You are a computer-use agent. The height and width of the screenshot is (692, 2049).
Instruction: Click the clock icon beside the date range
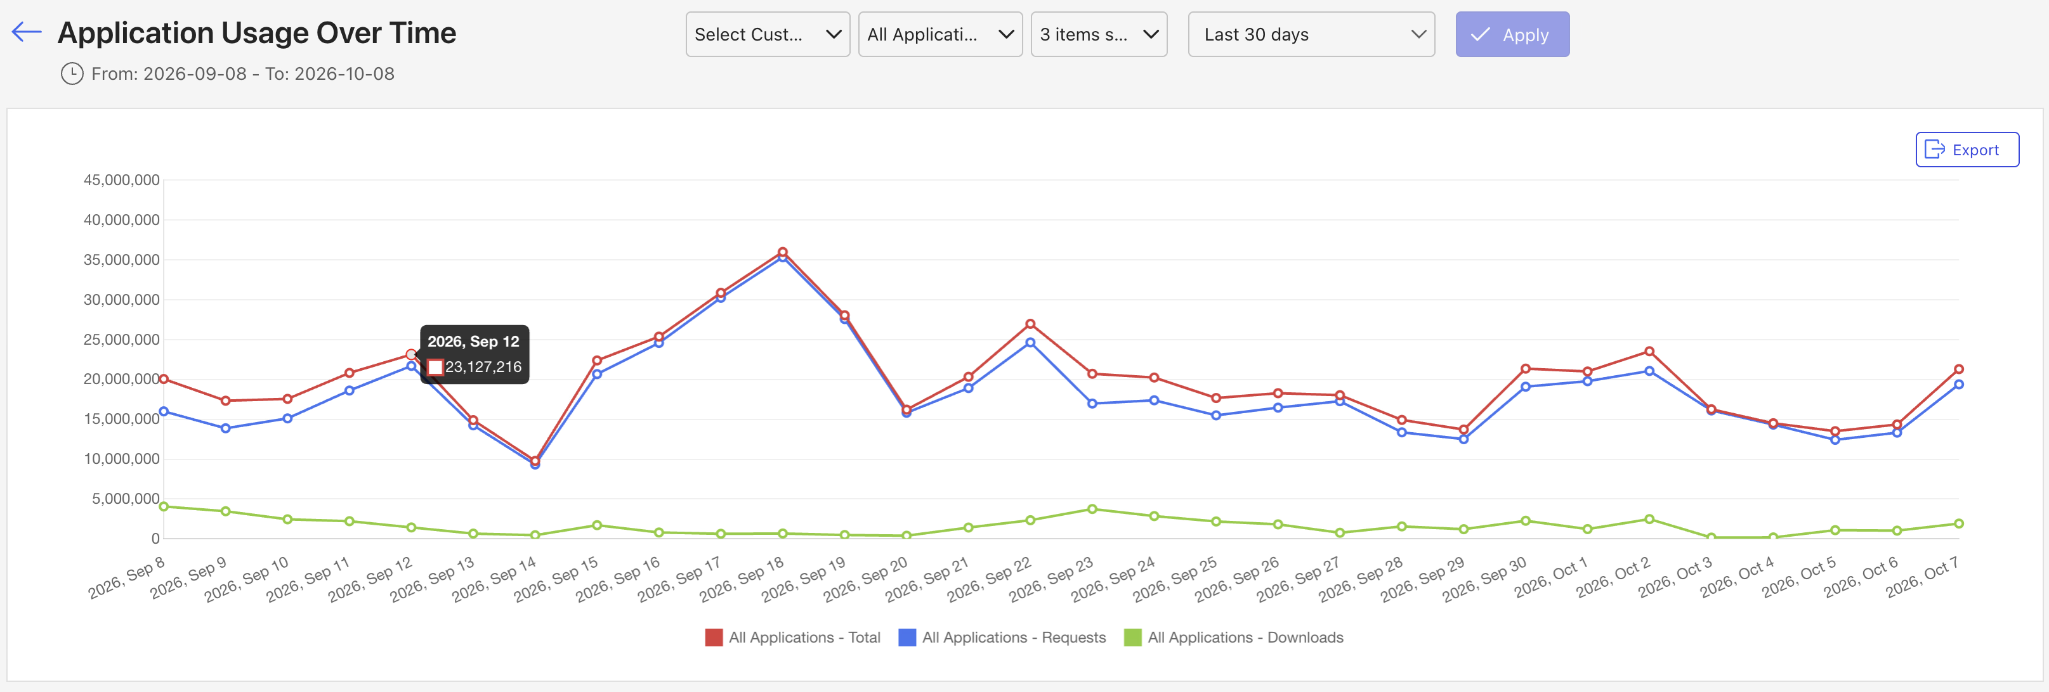click(72, 74)
